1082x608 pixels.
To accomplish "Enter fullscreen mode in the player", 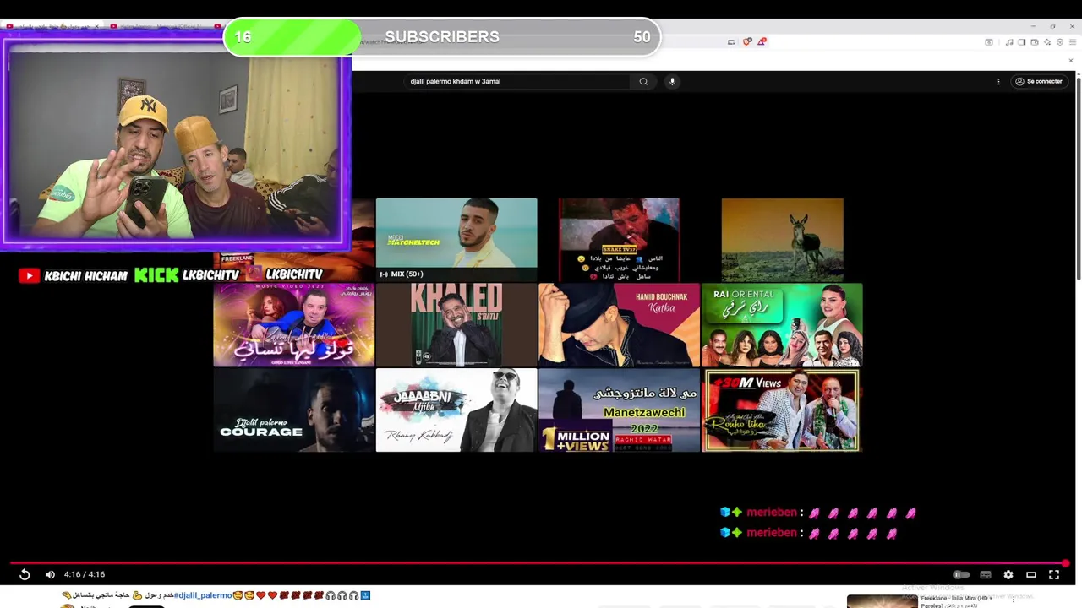I will point(1054,574).
